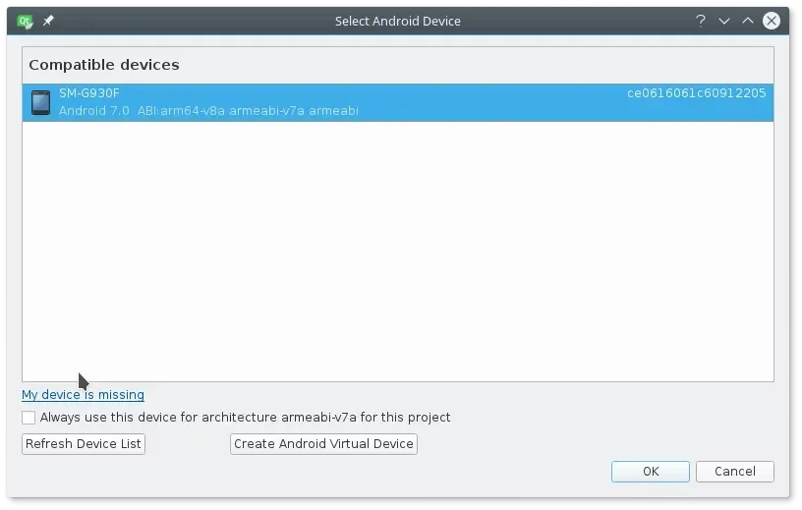Image resolution: width=802 pixels, height=510 pixels.
Task: Click the serial number ce0616061c60912205
Action: coord(696,93)
